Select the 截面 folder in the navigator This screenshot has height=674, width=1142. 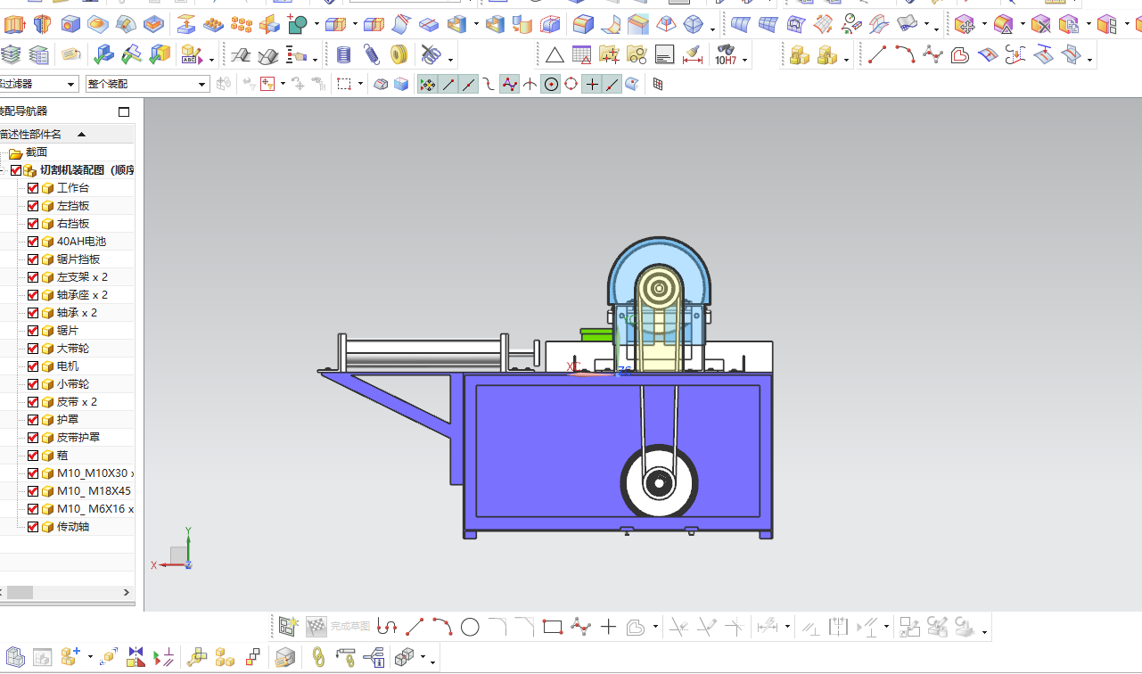tap(37, 152)
